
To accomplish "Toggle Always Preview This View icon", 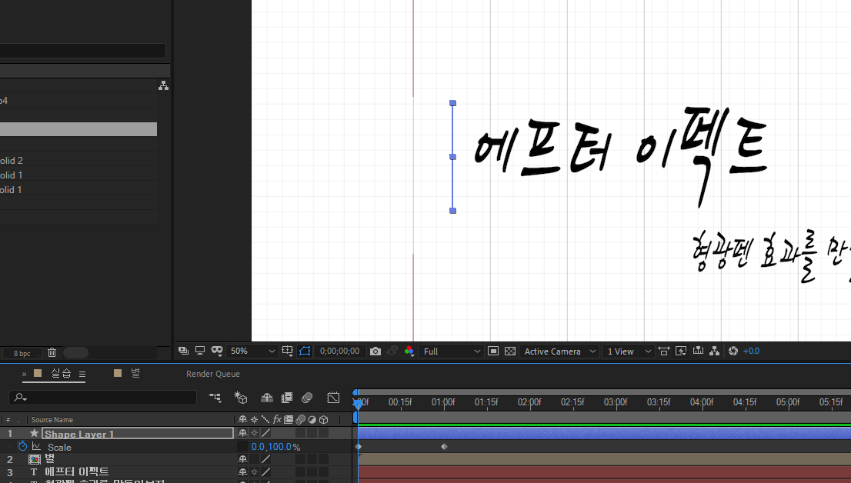I will tap(183, 351).
